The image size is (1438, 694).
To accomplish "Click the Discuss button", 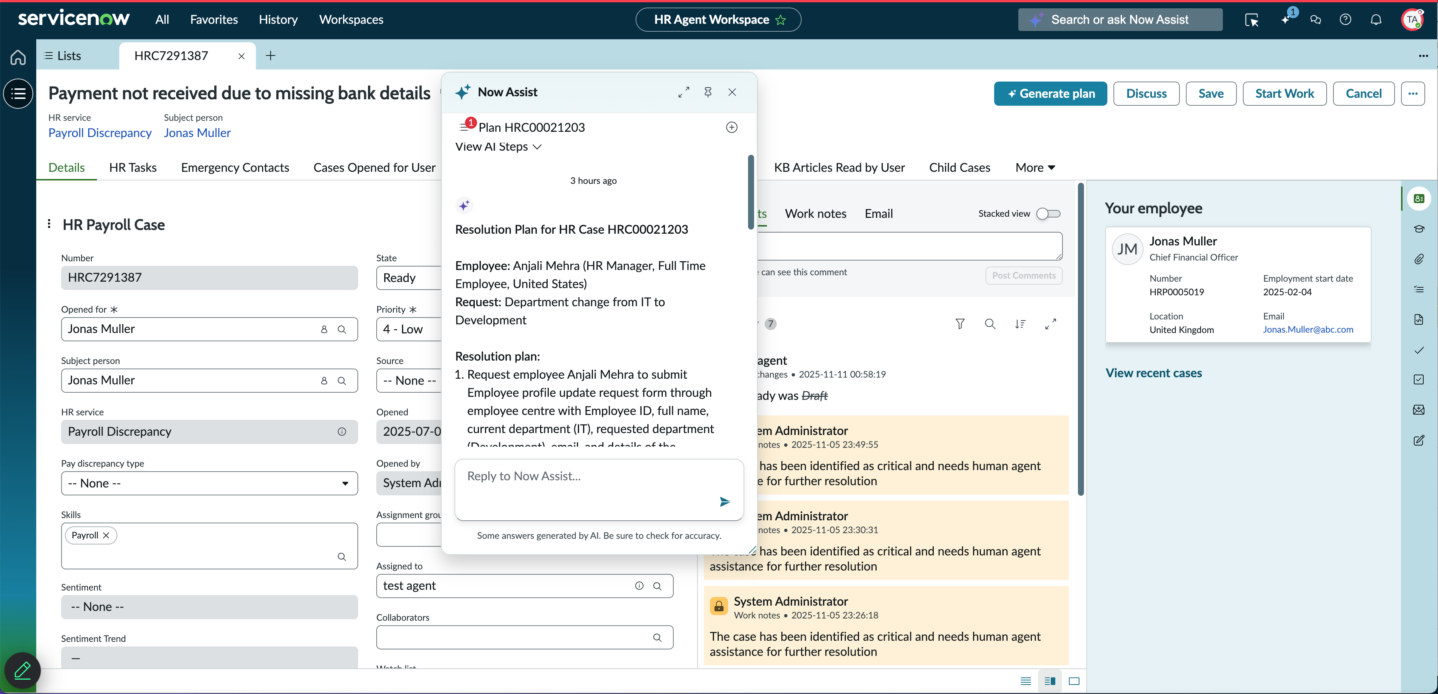I will [1146, 94].
